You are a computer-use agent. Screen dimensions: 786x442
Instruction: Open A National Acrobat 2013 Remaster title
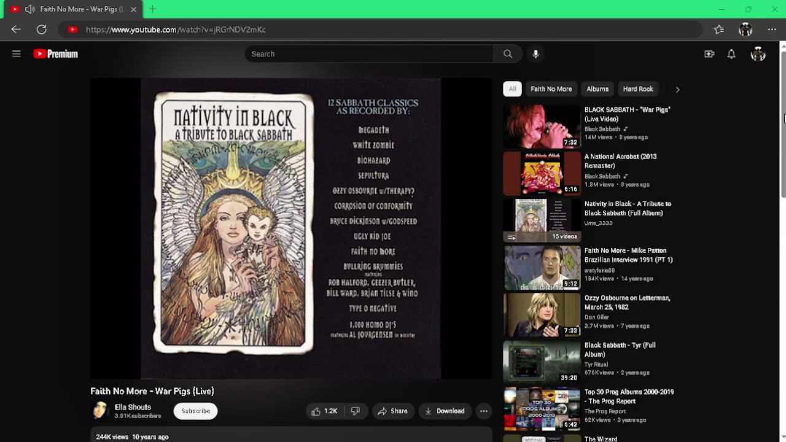[620, 161]
